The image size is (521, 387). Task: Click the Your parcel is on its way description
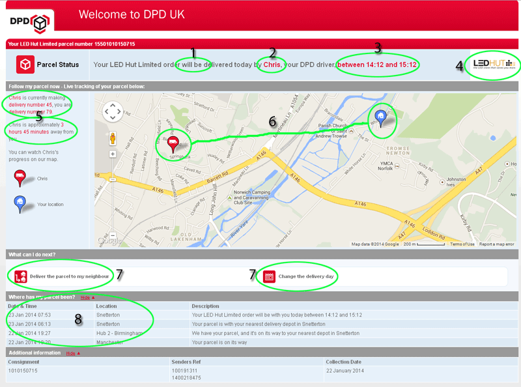point(219,343)
